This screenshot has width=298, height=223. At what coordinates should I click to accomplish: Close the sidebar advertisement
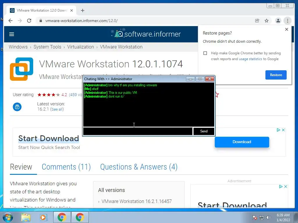285,187
